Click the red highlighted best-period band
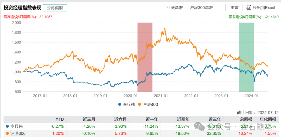The width and height of the screenshot is (281, 138). [145, 57]
